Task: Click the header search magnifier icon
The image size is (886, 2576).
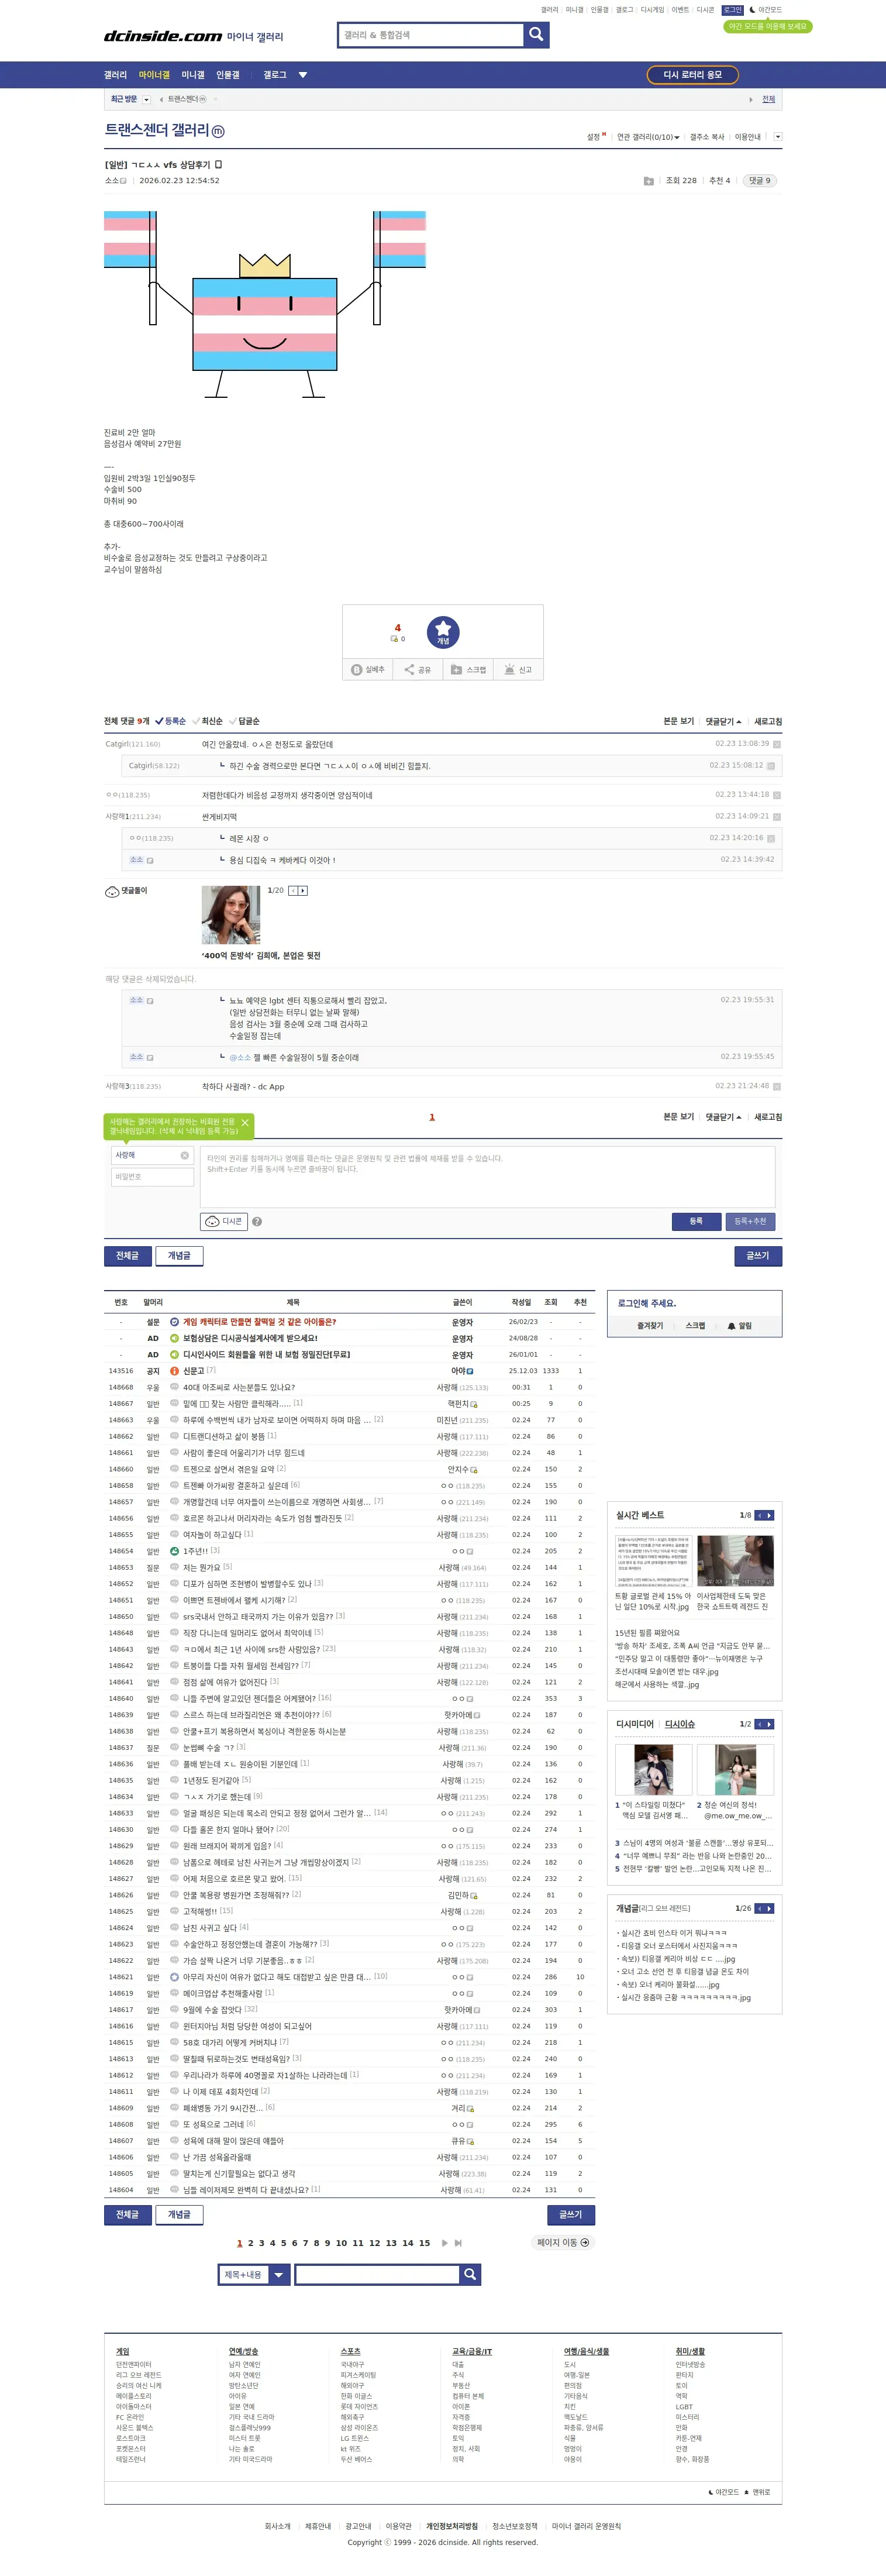Action: [x=536, y=35]
